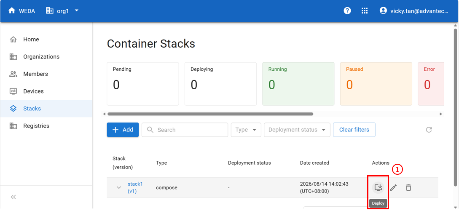
Task: Click the WEDA home icon
Action: (12, 11)
